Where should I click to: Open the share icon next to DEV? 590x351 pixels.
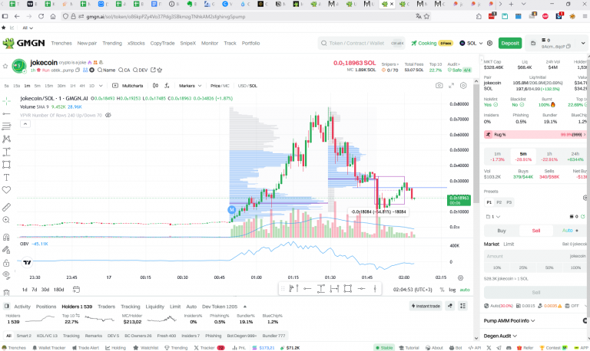(153, 71)
